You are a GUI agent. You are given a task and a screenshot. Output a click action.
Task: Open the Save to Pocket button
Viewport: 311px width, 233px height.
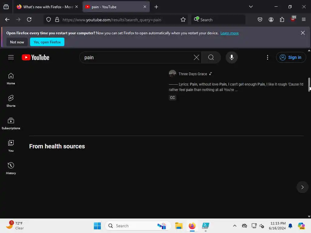[x=260, y=19]
